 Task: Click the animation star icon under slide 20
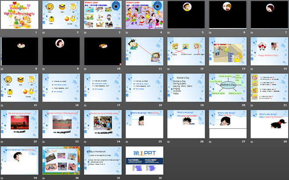pos(211,105)
